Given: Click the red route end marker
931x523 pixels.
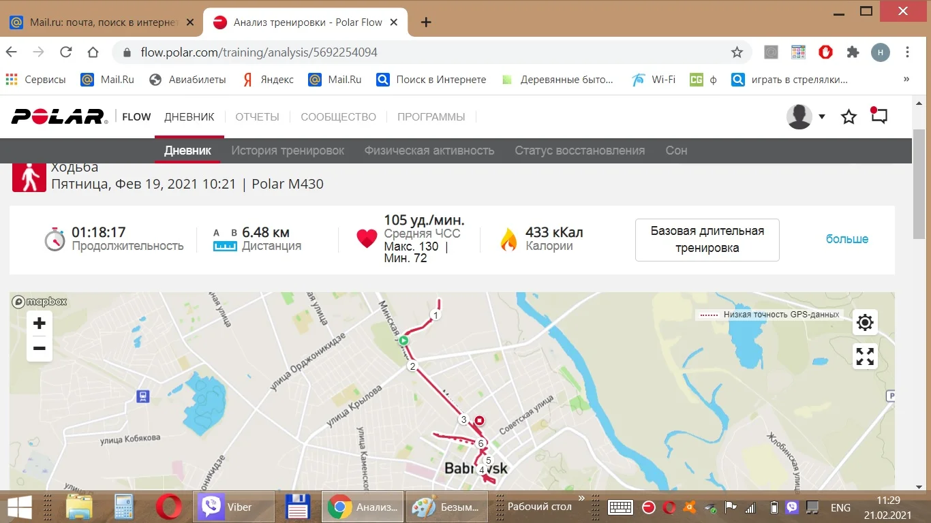Looking at the screenshot, I should coord(479,421).
